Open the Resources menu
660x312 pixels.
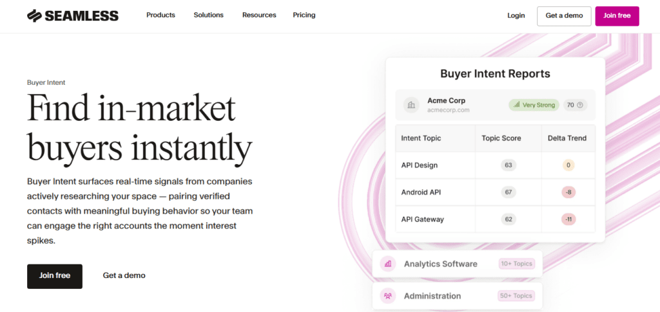coord(259,15)
